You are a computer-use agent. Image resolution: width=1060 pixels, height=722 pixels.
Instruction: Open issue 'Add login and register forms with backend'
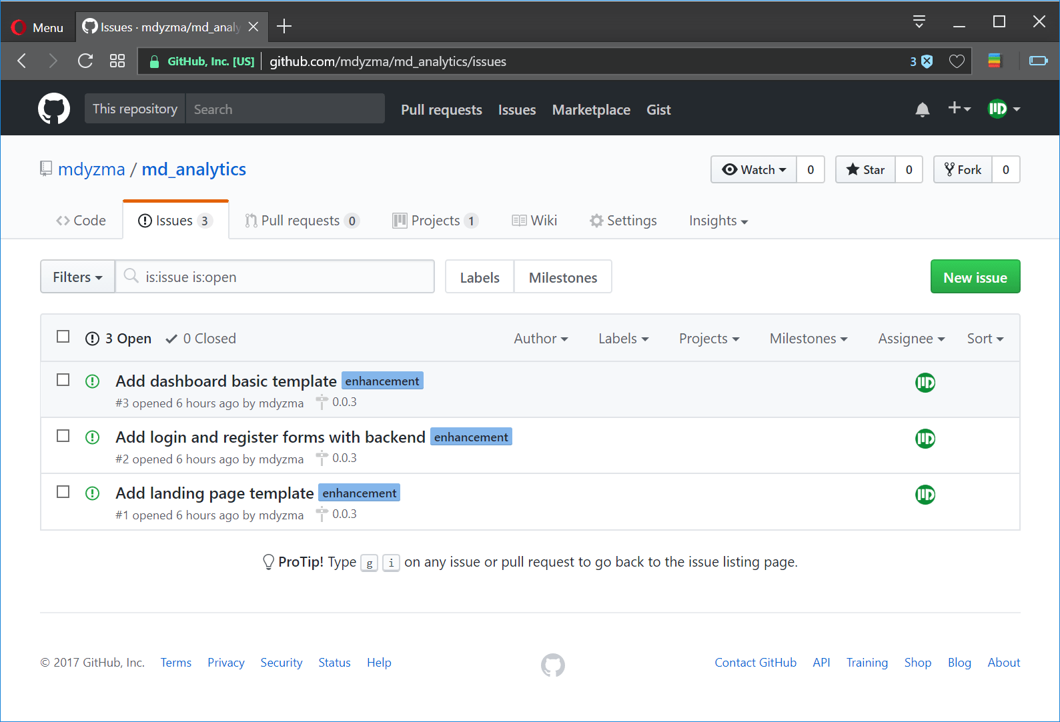click(270, 437)
